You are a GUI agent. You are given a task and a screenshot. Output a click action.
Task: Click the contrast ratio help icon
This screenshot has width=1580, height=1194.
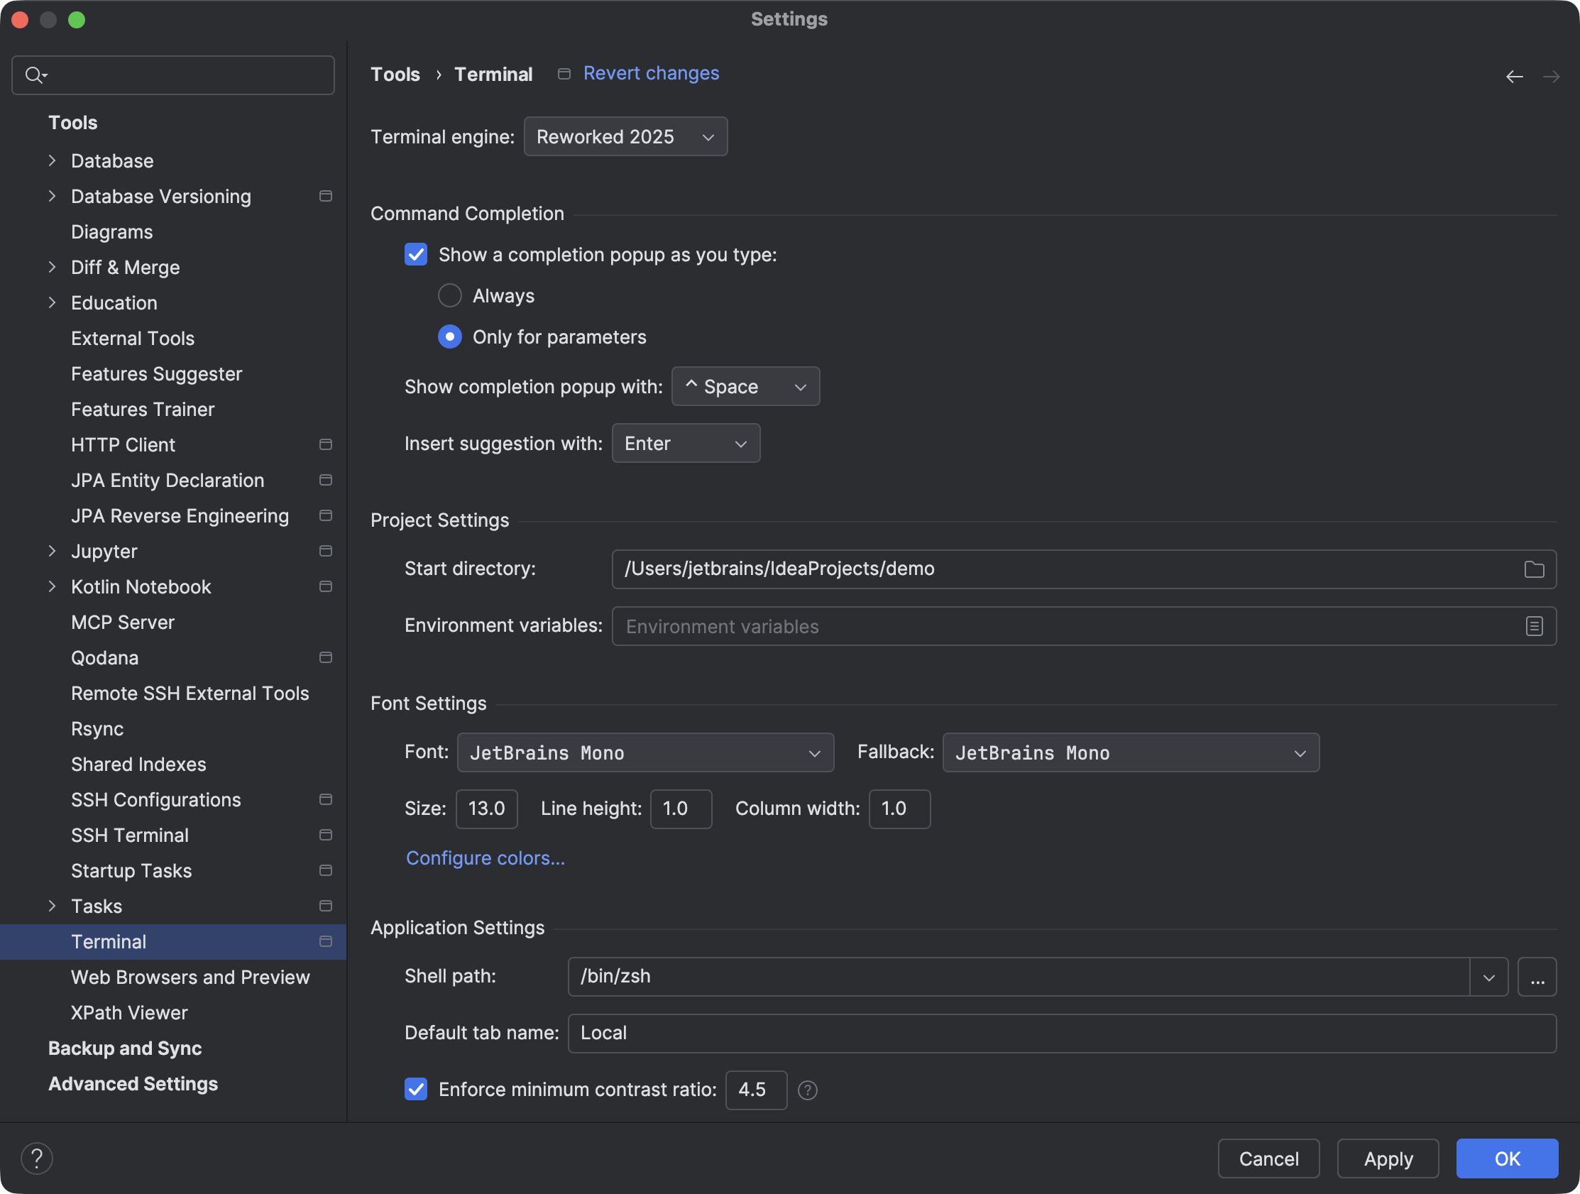pos(808,1090)
